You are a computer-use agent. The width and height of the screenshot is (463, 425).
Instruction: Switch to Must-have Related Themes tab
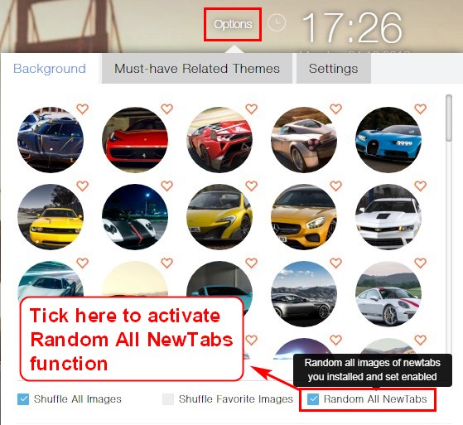[x=197, y=69]
